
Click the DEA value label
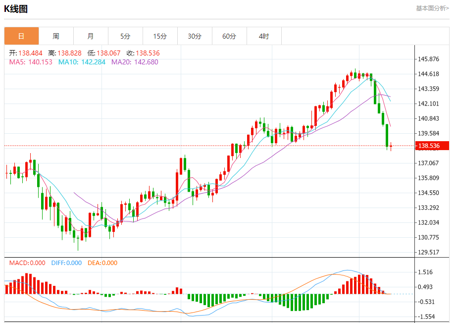[x=102, y=263]
